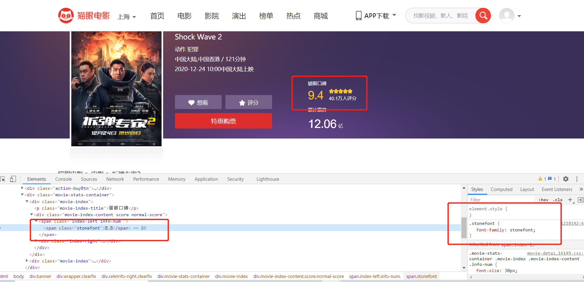This screenshot has height=282, width=584.
Task: Focus the styles Filter field
Action: 501,200
